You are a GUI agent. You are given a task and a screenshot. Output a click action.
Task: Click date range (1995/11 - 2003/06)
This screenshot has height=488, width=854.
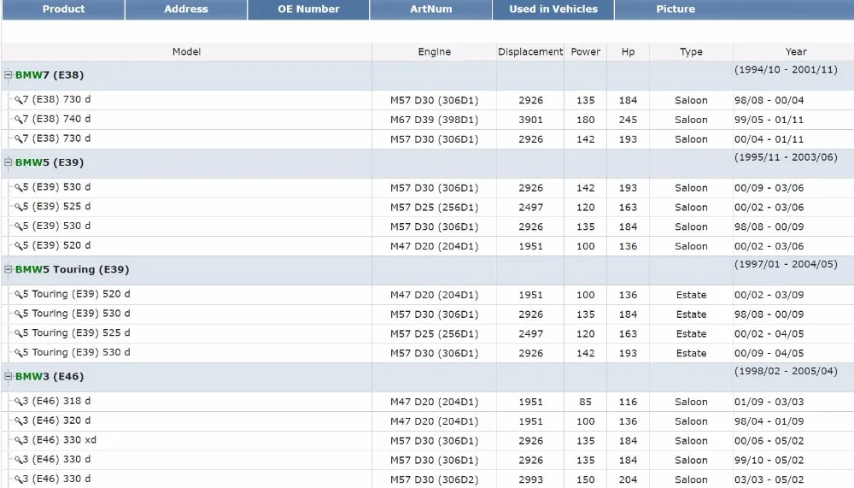tap(786, 157)
